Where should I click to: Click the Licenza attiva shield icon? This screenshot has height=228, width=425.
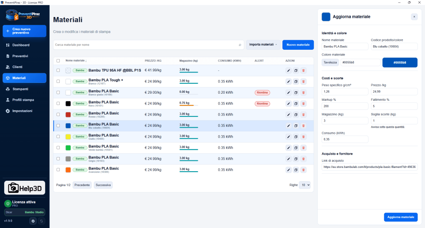point(7,204)
